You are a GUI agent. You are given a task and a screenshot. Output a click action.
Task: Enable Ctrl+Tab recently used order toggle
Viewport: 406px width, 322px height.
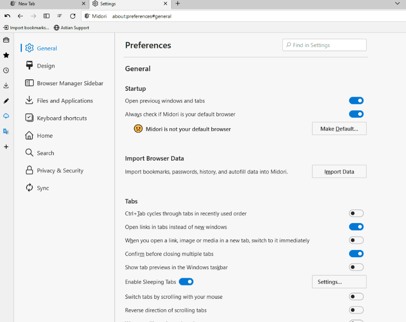[356, 213]
